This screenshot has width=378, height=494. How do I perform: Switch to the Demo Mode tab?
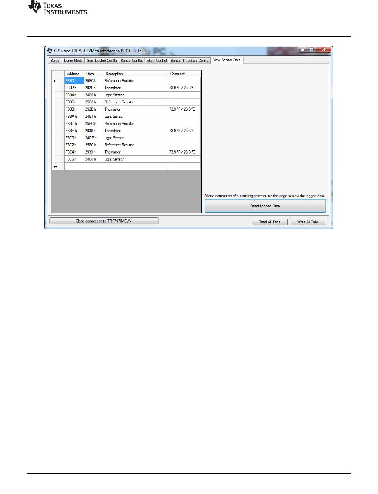tap(73, 61)
